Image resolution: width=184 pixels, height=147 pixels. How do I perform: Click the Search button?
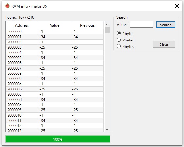coord(166,25)
